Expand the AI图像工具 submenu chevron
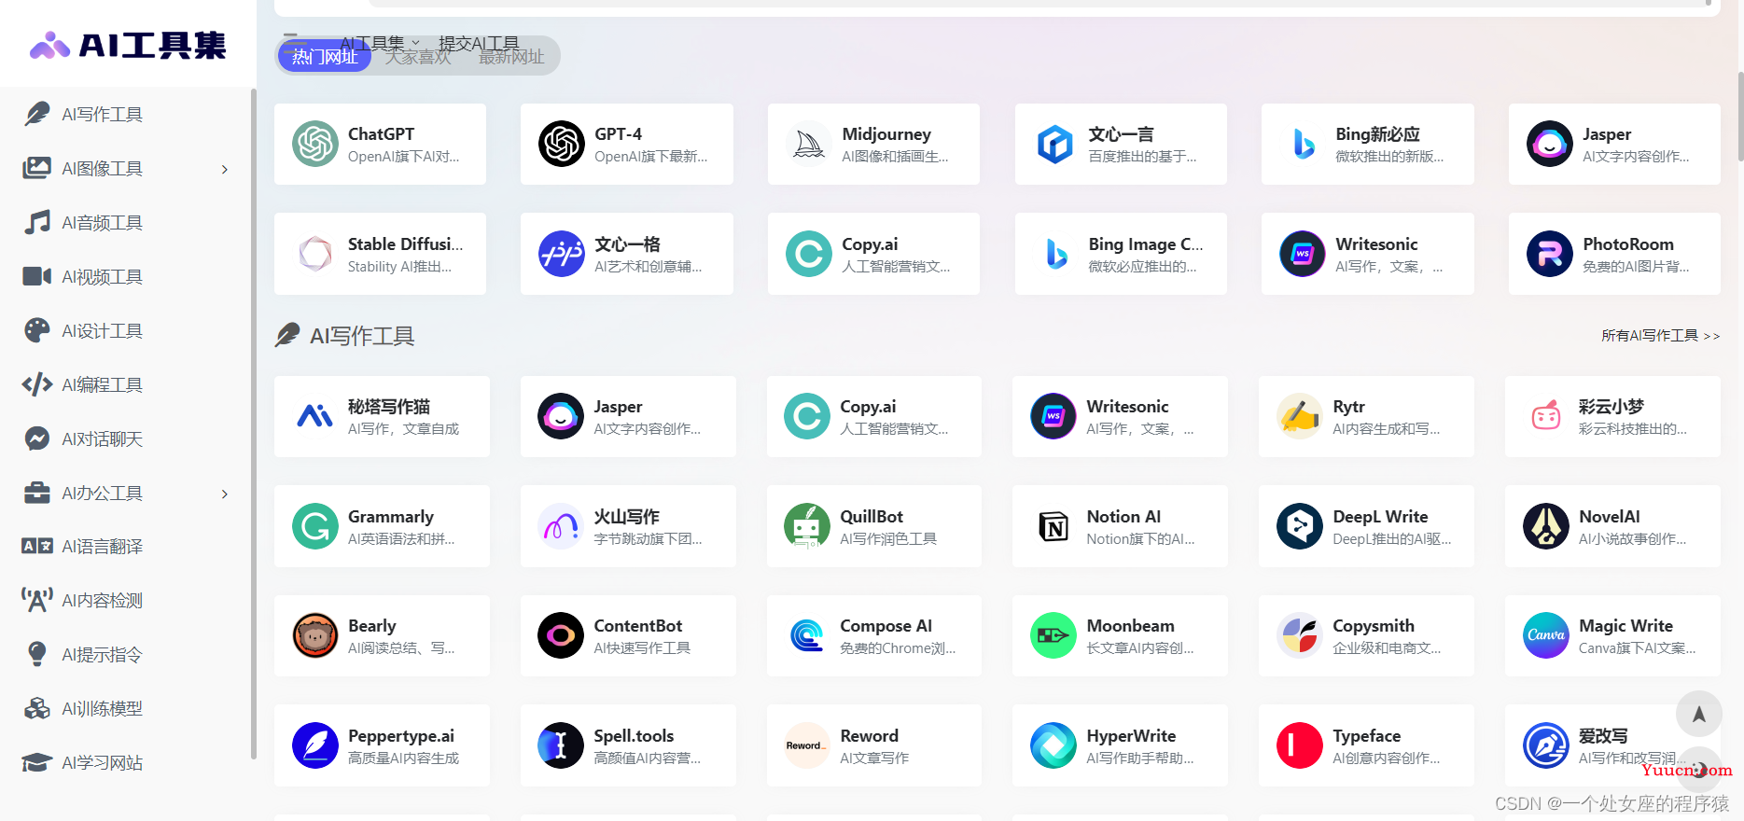This screenshot has height=821, width=1744. tap(225, 169)
